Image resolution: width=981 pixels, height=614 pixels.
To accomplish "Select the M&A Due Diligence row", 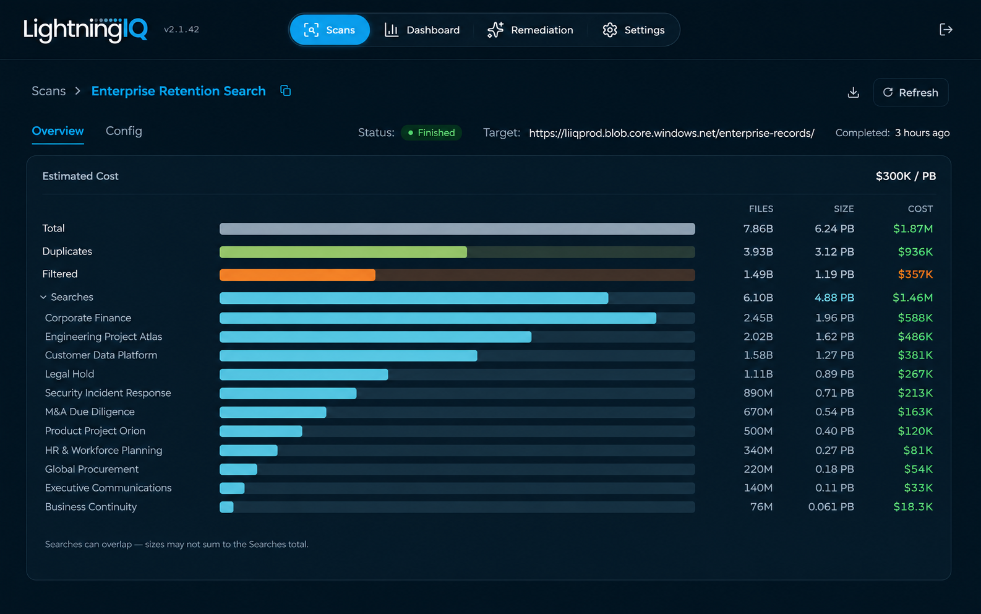I will click(x=489, y=412).
